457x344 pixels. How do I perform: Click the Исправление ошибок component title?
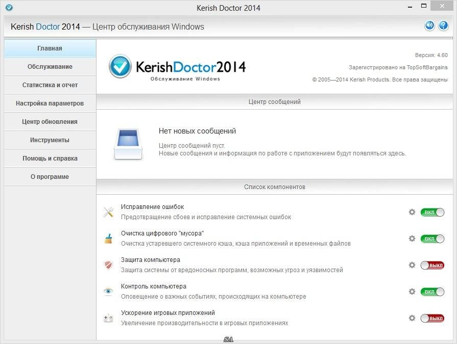[x=153, y=207]
